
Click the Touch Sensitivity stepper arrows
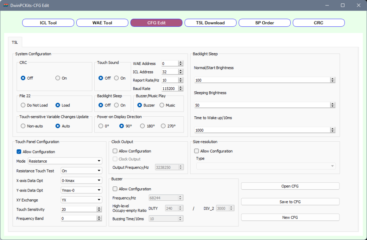99,209
